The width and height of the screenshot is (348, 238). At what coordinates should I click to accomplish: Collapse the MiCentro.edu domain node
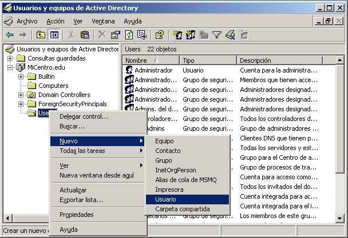(x=10, y=67)
